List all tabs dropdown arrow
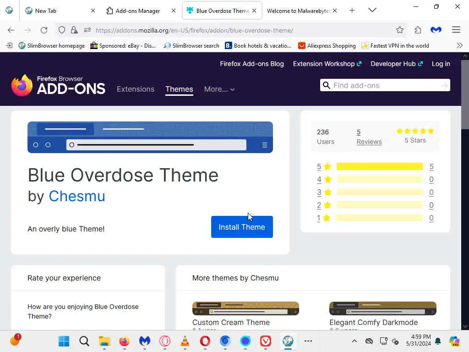Viewport: 469px width, 352px height. (x=372, y=10)
